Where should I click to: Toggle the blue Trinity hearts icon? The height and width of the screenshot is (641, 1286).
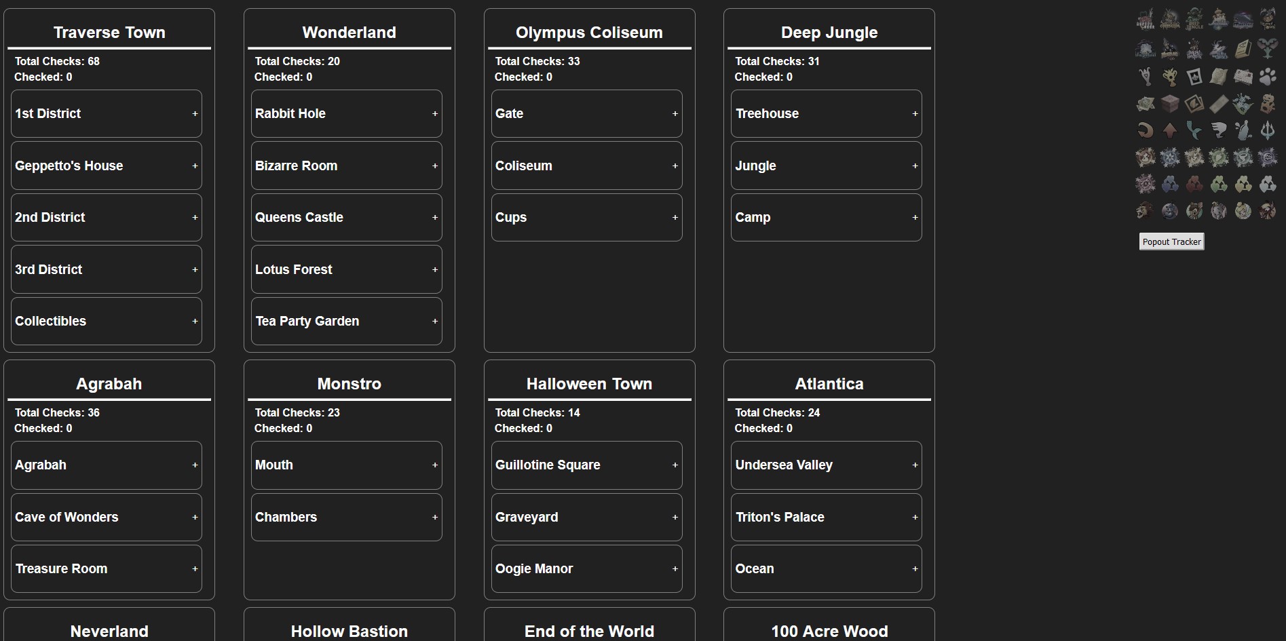click(x=1170, y=184)
